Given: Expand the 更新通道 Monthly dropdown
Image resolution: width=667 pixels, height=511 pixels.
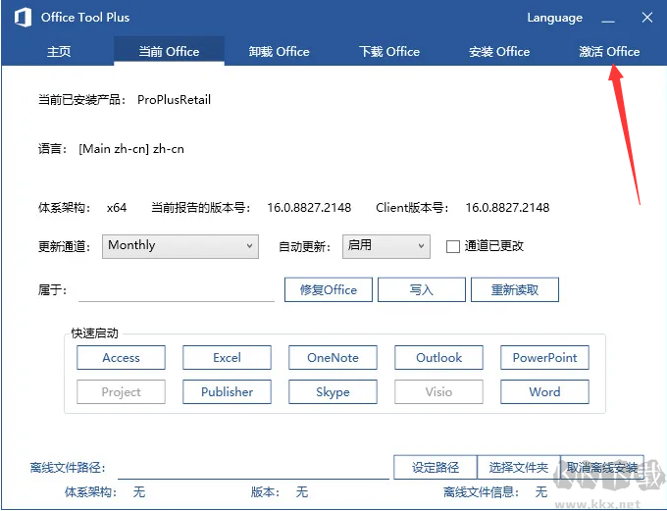Looking at the screenshot, I should (180, 246).
